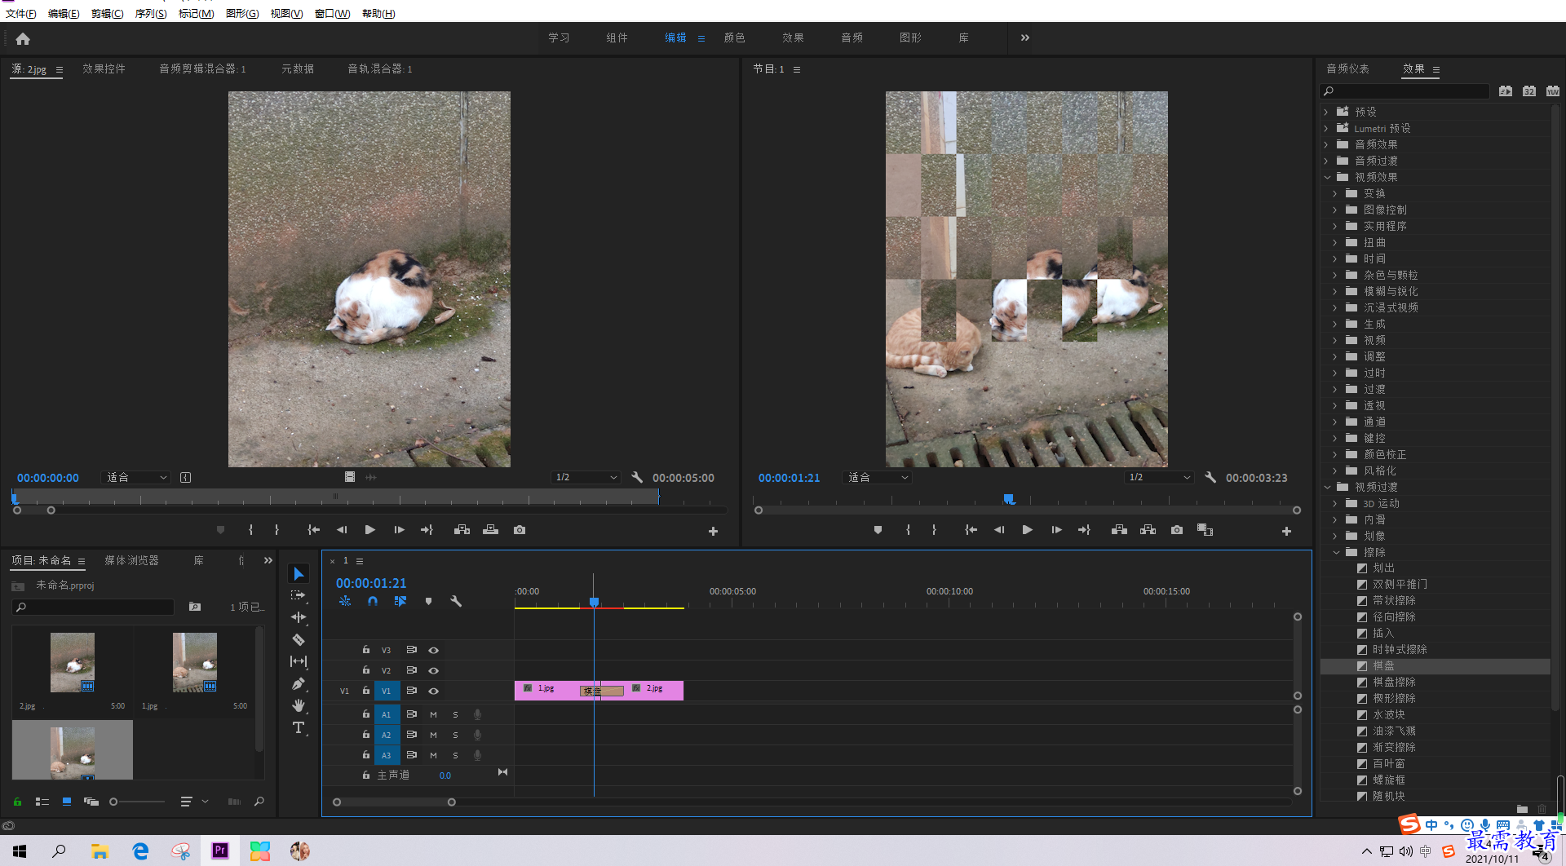This screenshot has width=1566, height=866.
Task: Click Extract button in Program monitor
Action: tap(1148, 530)
